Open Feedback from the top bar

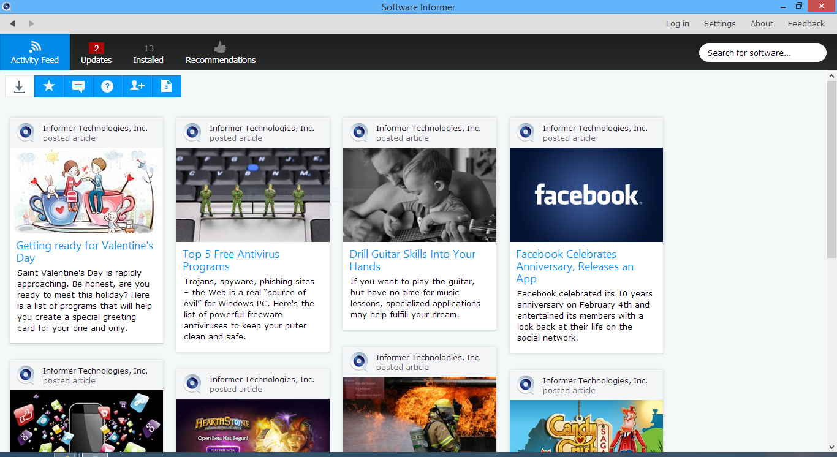[x=806, y=23]
